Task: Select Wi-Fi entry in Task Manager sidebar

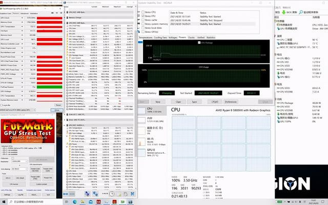Action: point(152,141)
